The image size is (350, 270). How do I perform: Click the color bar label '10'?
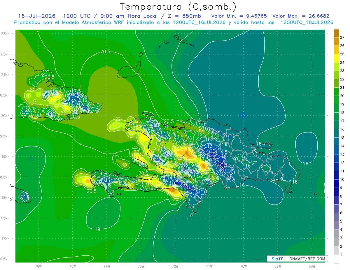coord(342,179)
